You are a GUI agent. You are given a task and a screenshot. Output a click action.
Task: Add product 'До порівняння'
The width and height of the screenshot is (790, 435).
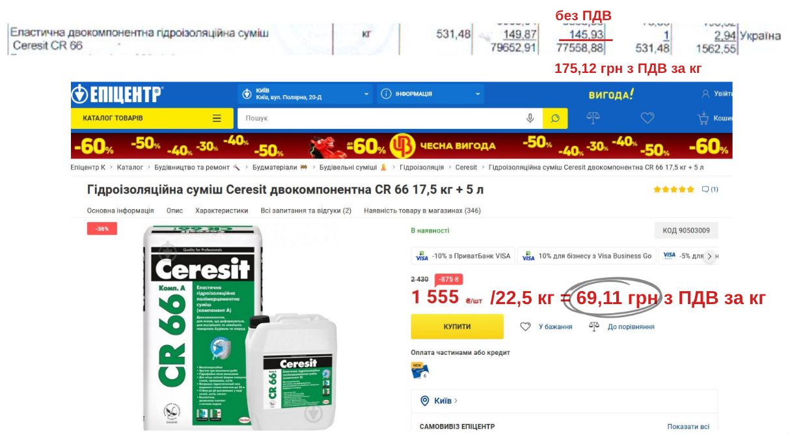(x=622, y=327)
